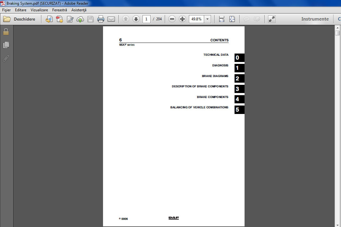Click the convert PDF with gear icon

tap(59, 19)
